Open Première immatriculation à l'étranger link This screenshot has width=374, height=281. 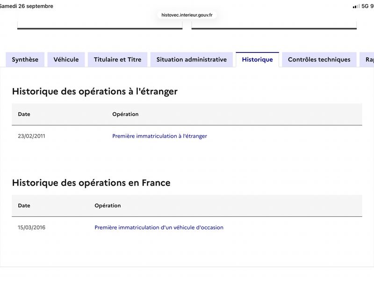click(159, 136)
